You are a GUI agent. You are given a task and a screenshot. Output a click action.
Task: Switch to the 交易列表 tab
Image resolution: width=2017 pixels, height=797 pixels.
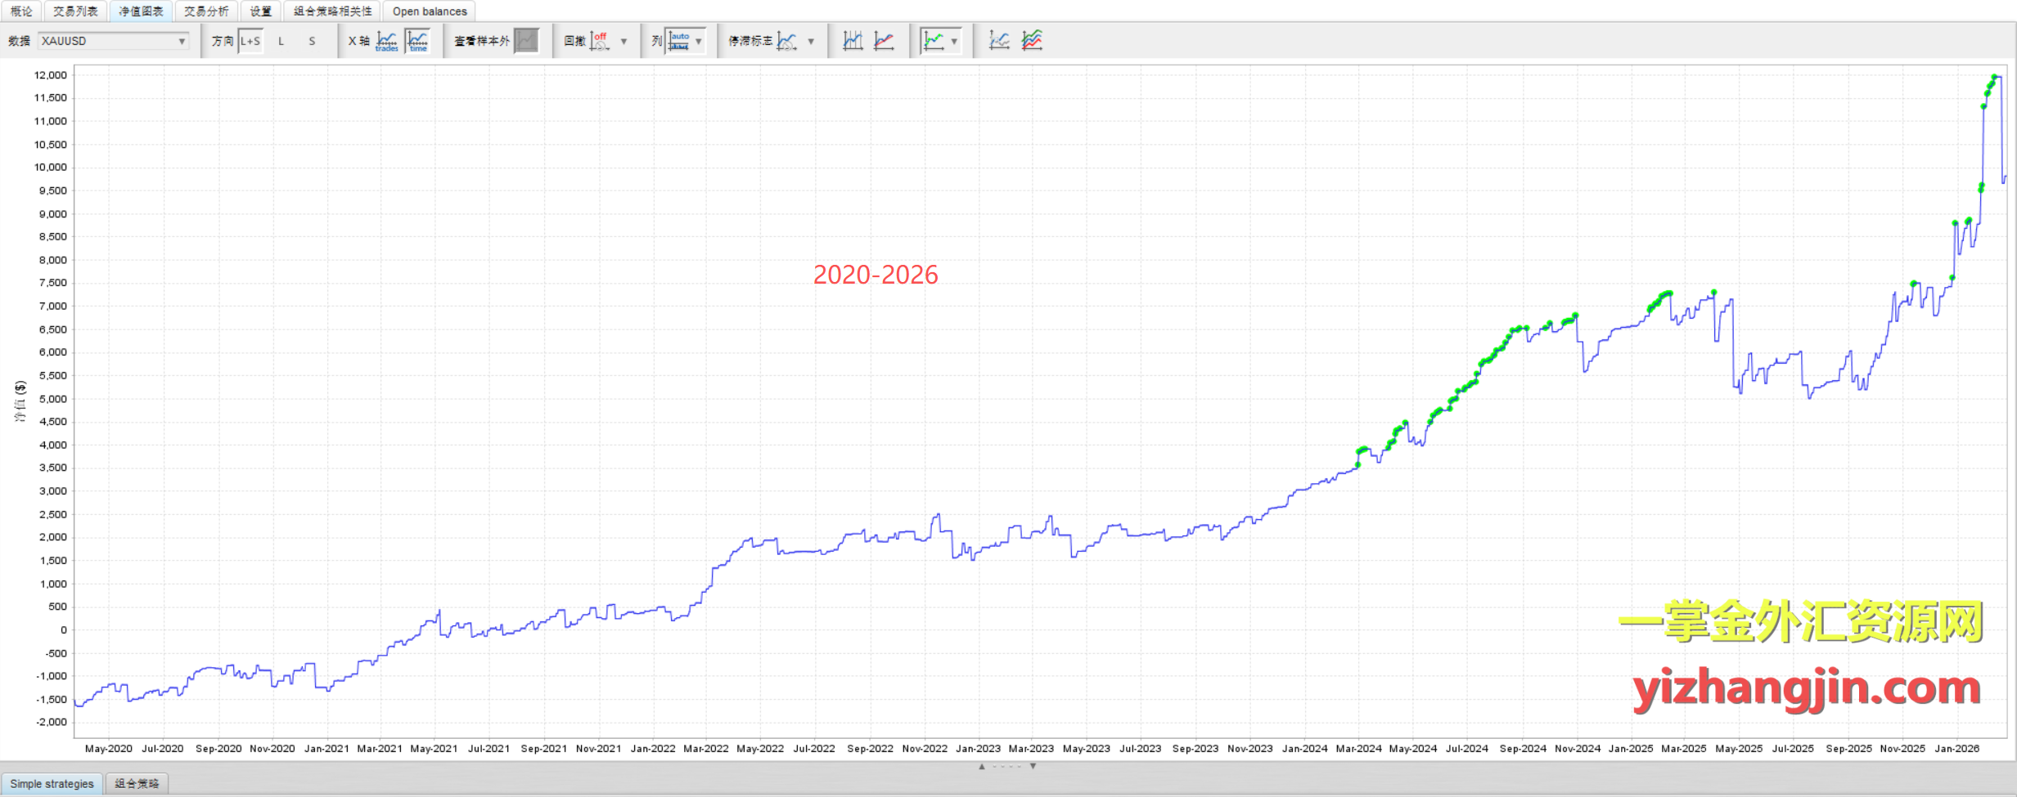[75, 11]
